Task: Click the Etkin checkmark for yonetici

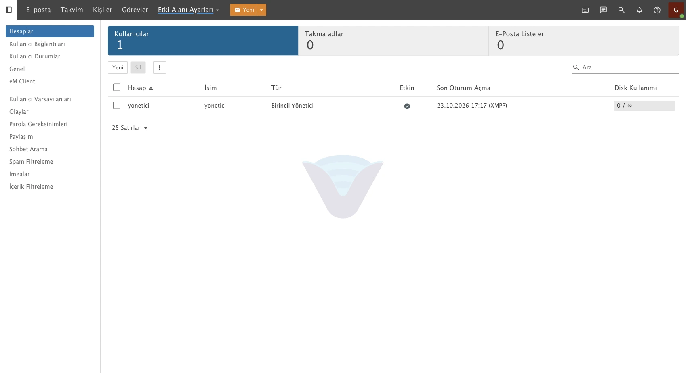Action: (407, 106)
